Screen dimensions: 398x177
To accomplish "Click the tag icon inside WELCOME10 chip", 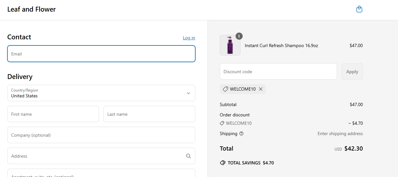I will coord(226,89).
